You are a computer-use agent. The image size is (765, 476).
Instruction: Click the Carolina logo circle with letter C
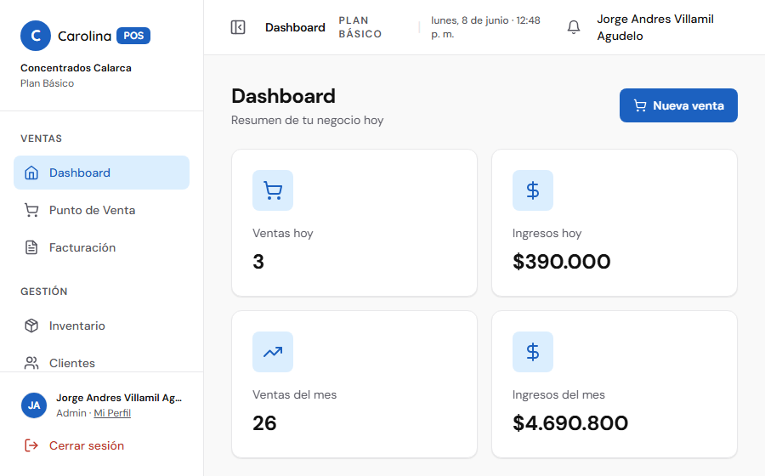[36, 36]
